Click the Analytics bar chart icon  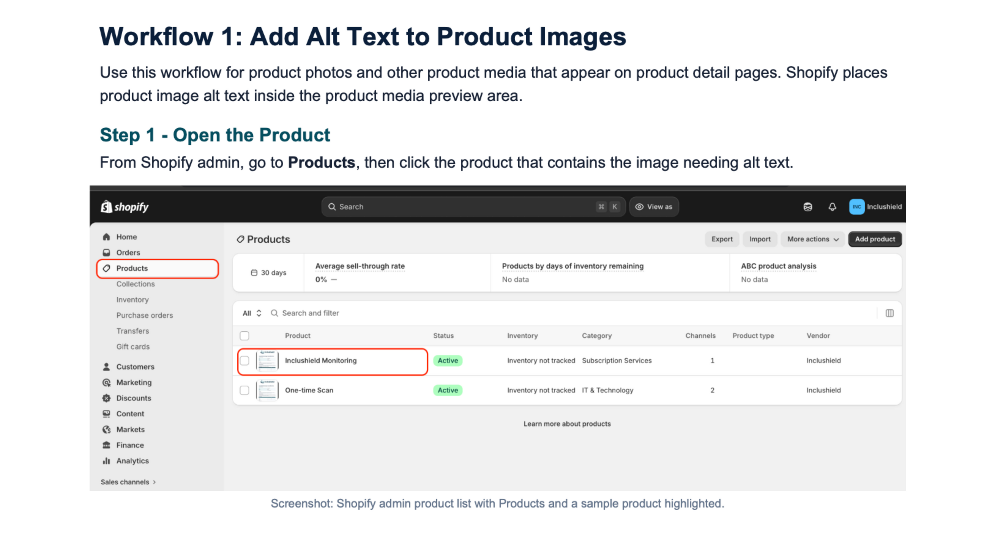pyautogui.click(x=106, y=461)
